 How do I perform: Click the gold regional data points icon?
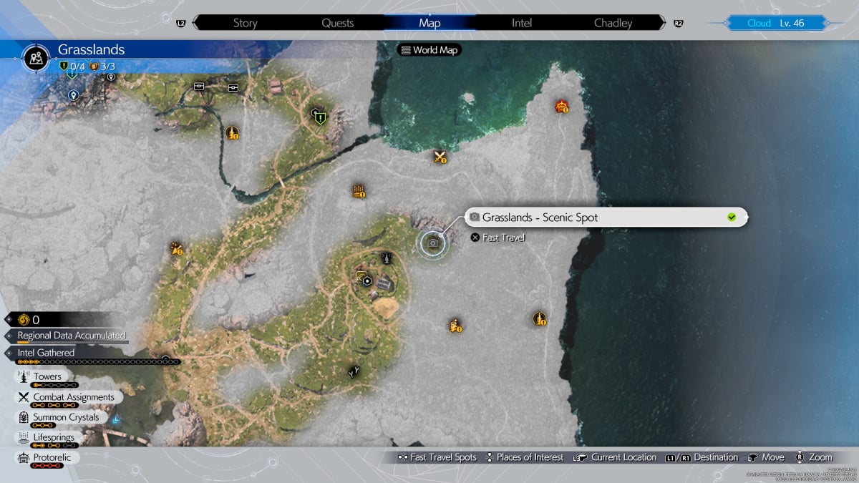(x=22, y=320)
